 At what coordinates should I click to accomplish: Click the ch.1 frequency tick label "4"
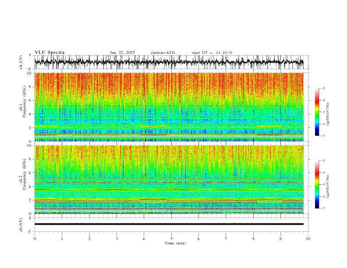pos(30,114)
